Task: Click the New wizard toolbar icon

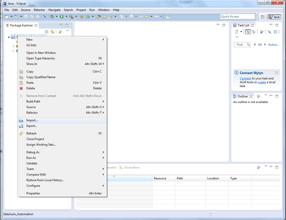Action: click(7, 16)
